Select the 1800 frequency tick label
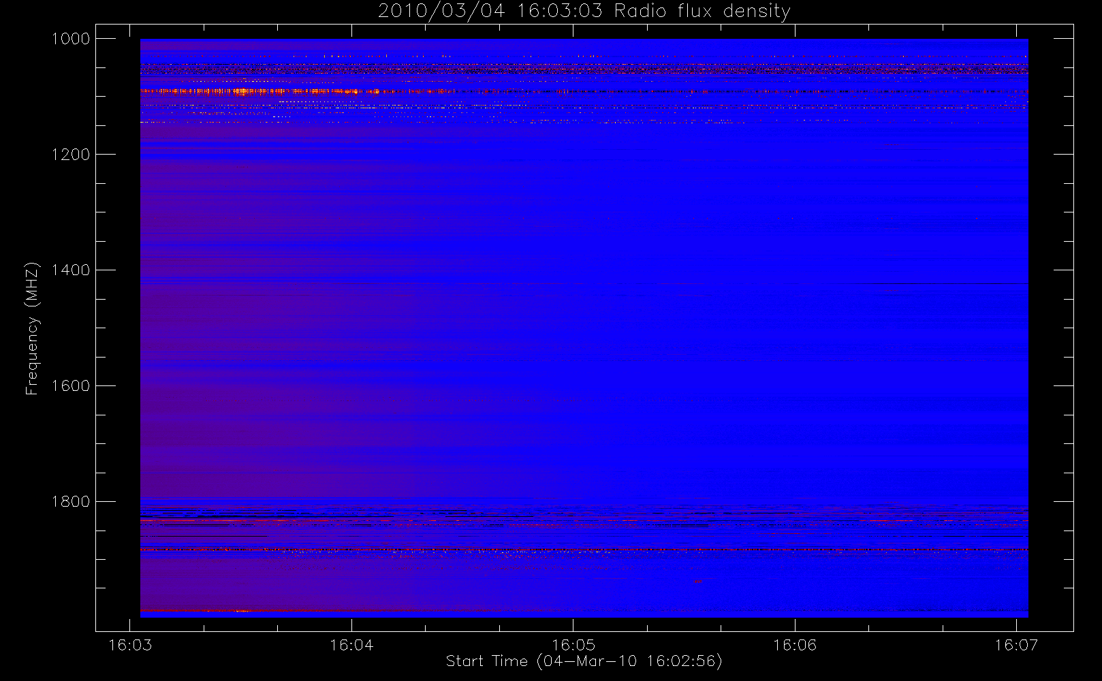The image size is (1102, 681). (71, 502)
